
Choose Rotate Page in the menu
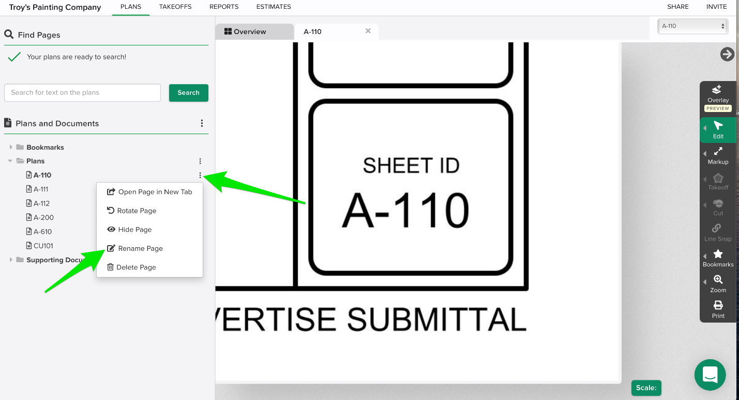pyautogui.click(x=149, y=211)
